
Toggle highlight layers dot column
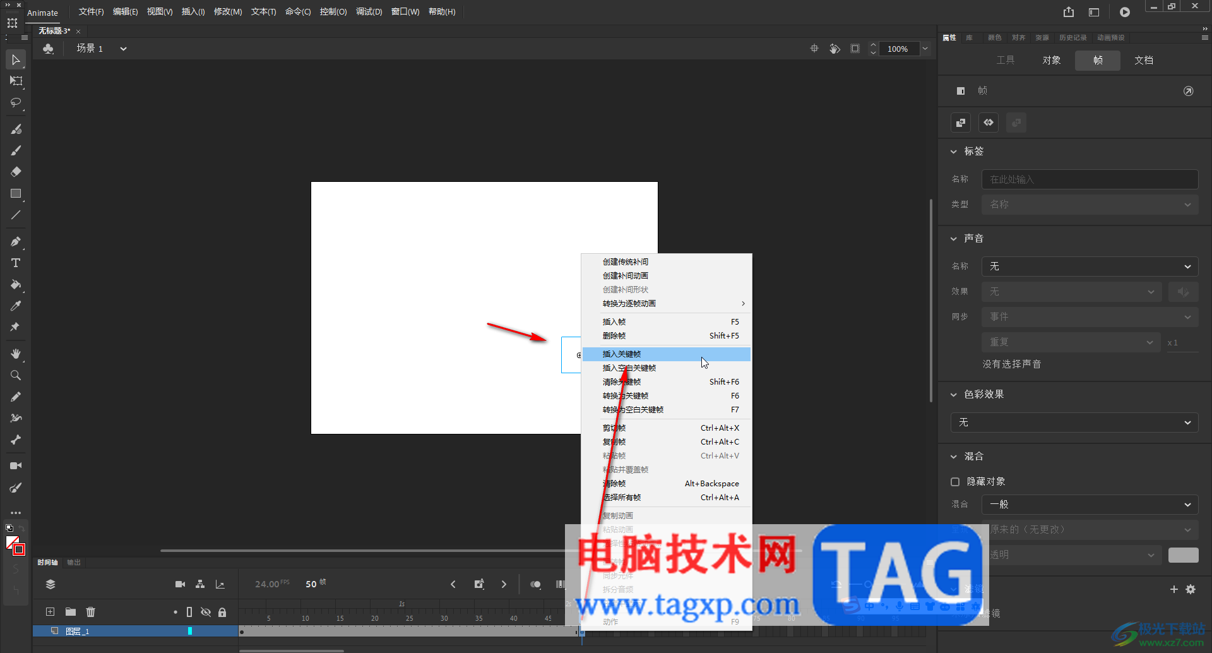tap(175, 612)
